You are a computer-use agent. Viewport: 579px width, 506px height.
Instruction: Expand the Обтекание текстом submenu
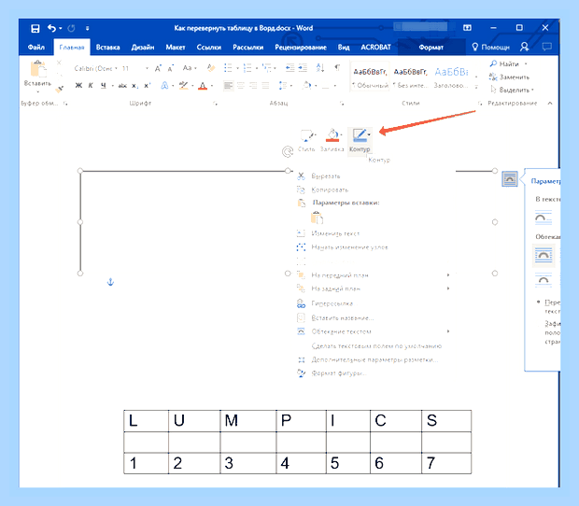coord(374,331)
